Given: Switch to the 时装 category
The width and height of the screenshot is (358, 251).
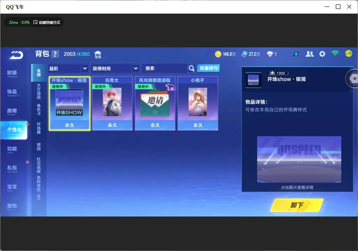Looking at the screenshot, I should point(12,74).
